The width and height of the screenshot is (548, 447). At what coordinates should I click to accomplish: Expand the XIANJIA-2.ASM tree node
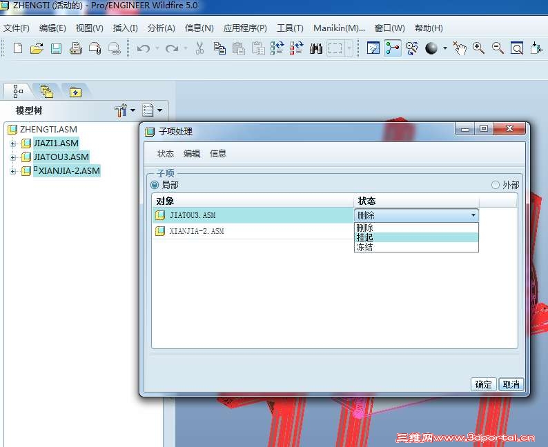click(12, 172)
